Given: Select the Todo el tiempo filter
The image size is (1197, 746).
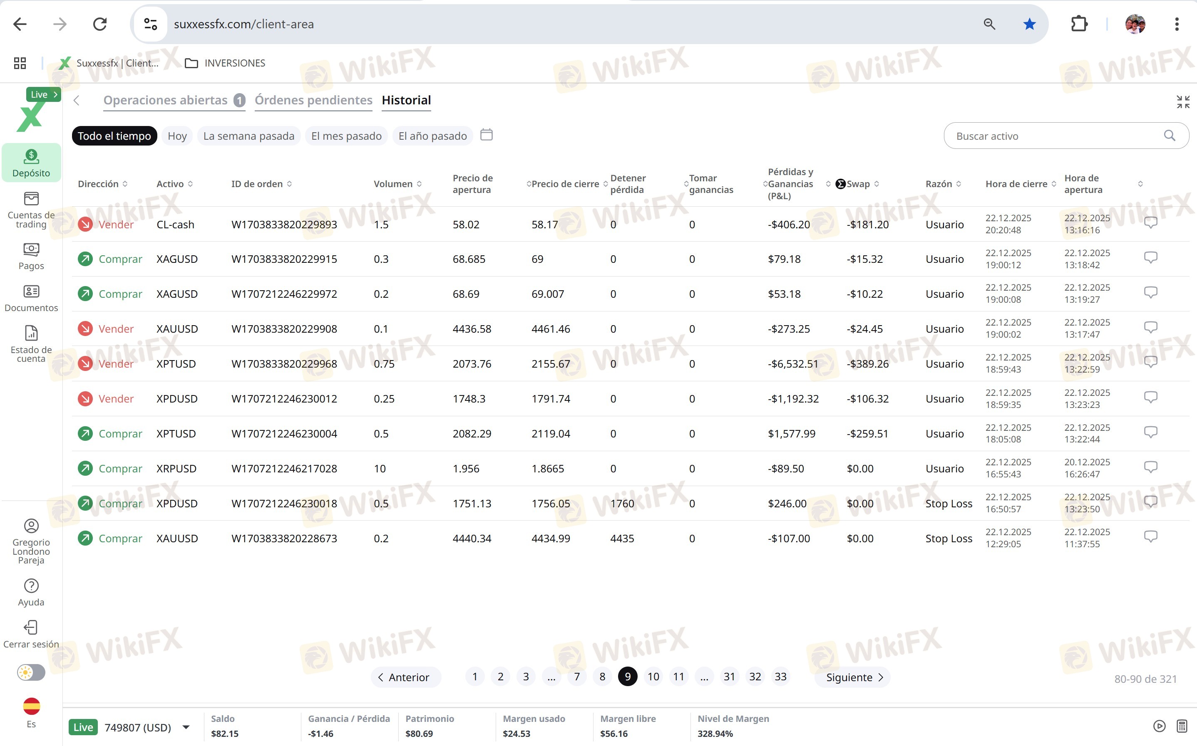Looking at the screenshot, I should click(x=114, y=136).
